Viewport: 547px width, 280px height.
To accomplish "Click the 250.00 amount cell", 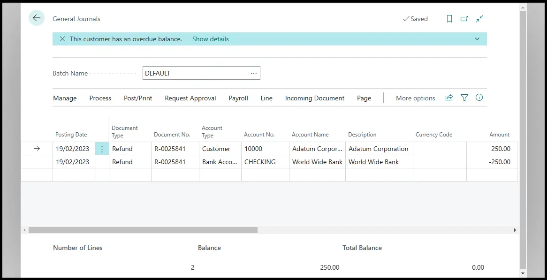I will coord(492,149).
